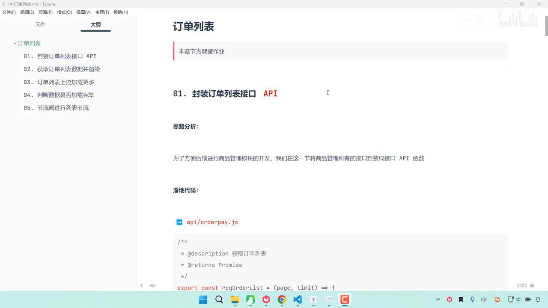548x308 pixels.
Task: Open the Windows Start menu
Action: (x=203, y=299)
